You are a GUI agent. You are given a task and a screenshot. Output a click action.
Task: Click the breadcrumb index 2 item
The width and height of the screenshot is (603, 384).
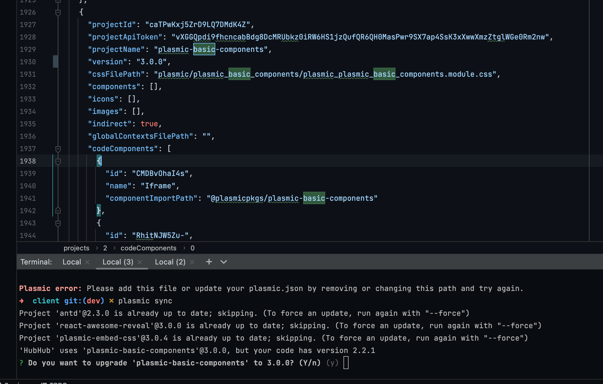[x=105, y=248]
